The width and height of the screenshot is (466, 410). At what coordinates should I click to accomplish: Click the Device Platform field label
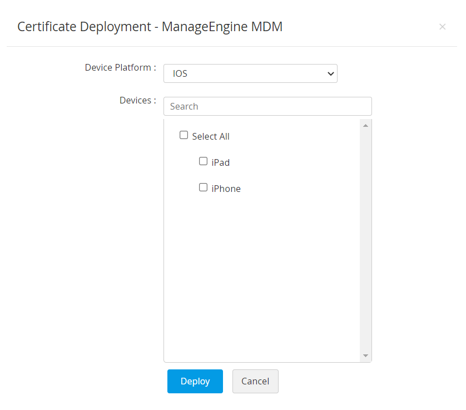pos(120,67)
